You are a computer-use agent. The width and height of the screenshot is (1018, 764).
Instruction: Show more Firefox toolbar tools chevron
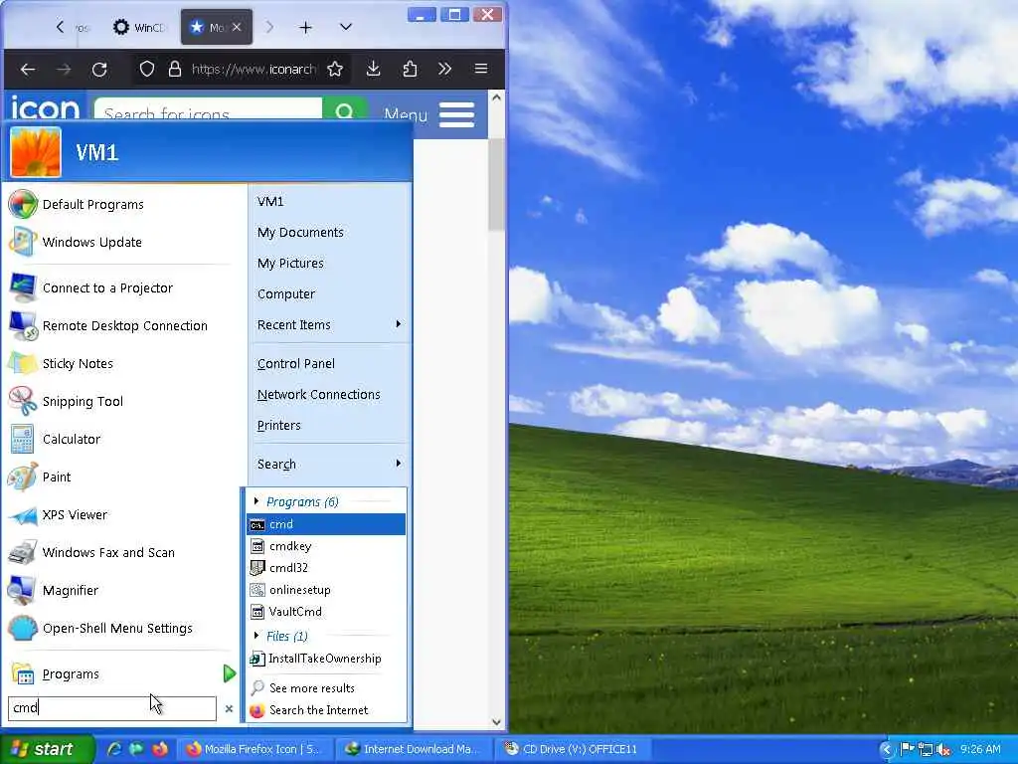click(x=444, y=69)
